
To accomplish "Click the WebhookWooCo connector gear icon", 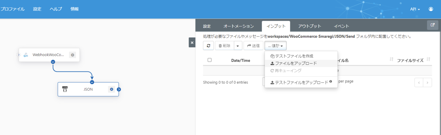I will (72, 55).
